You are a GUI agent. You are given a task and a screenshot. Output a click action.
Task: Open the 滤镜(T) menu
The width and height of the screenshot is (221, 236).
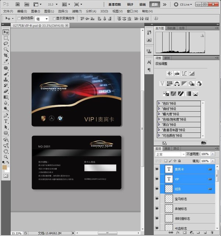click(77, 11)
